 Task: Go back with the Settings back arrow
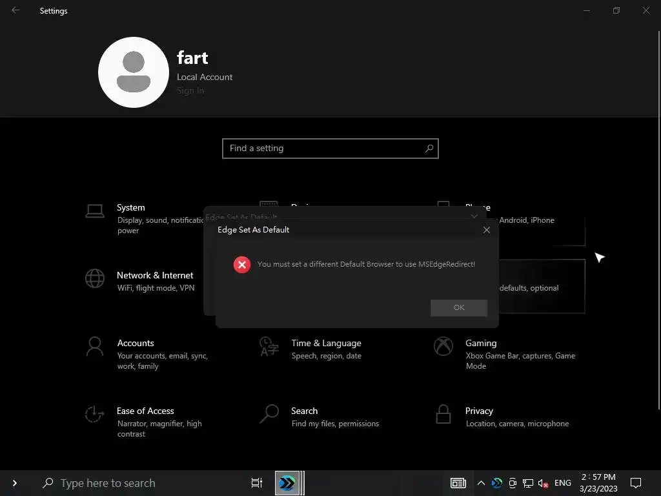click(x=15, y=10)
